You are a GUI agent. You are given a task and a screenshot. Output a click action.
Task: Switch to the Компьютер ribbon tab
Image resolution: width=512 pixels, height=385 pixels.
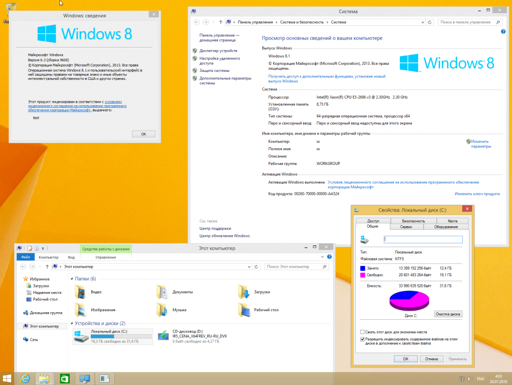click(49, 257)
